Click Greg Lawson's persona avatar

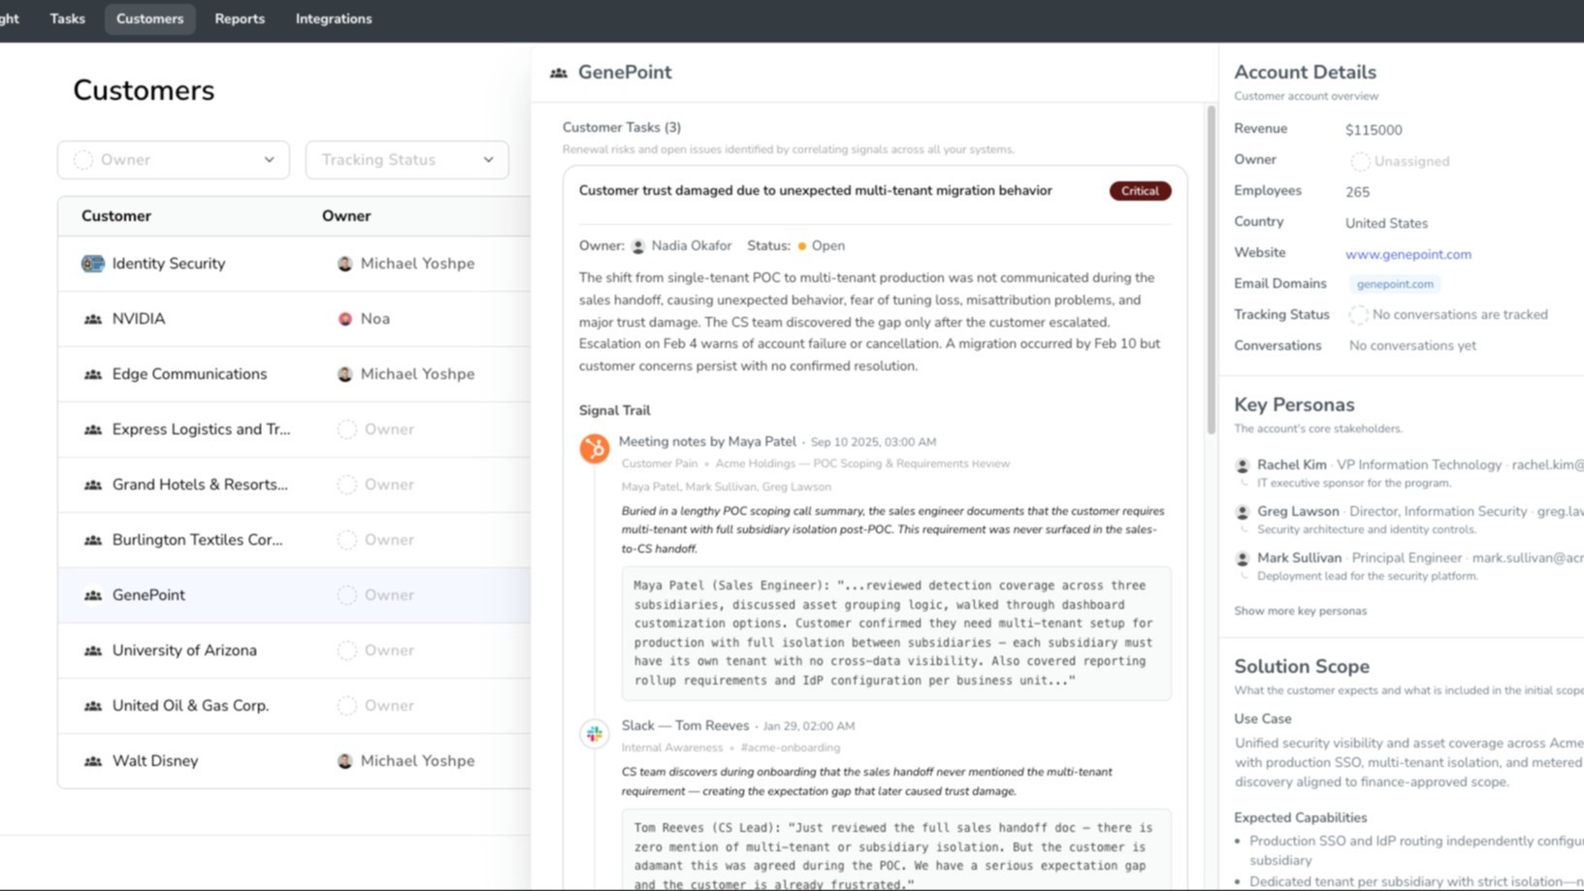tap(1242, 513)
